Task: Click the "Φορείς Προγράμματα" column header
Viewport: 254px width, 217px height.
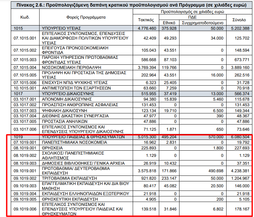Action: point(86,17)
